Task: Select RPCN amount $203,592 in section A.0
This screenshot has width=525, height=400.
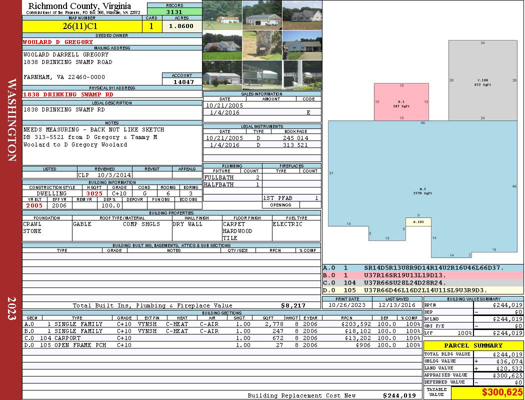Action: (355, 324)
